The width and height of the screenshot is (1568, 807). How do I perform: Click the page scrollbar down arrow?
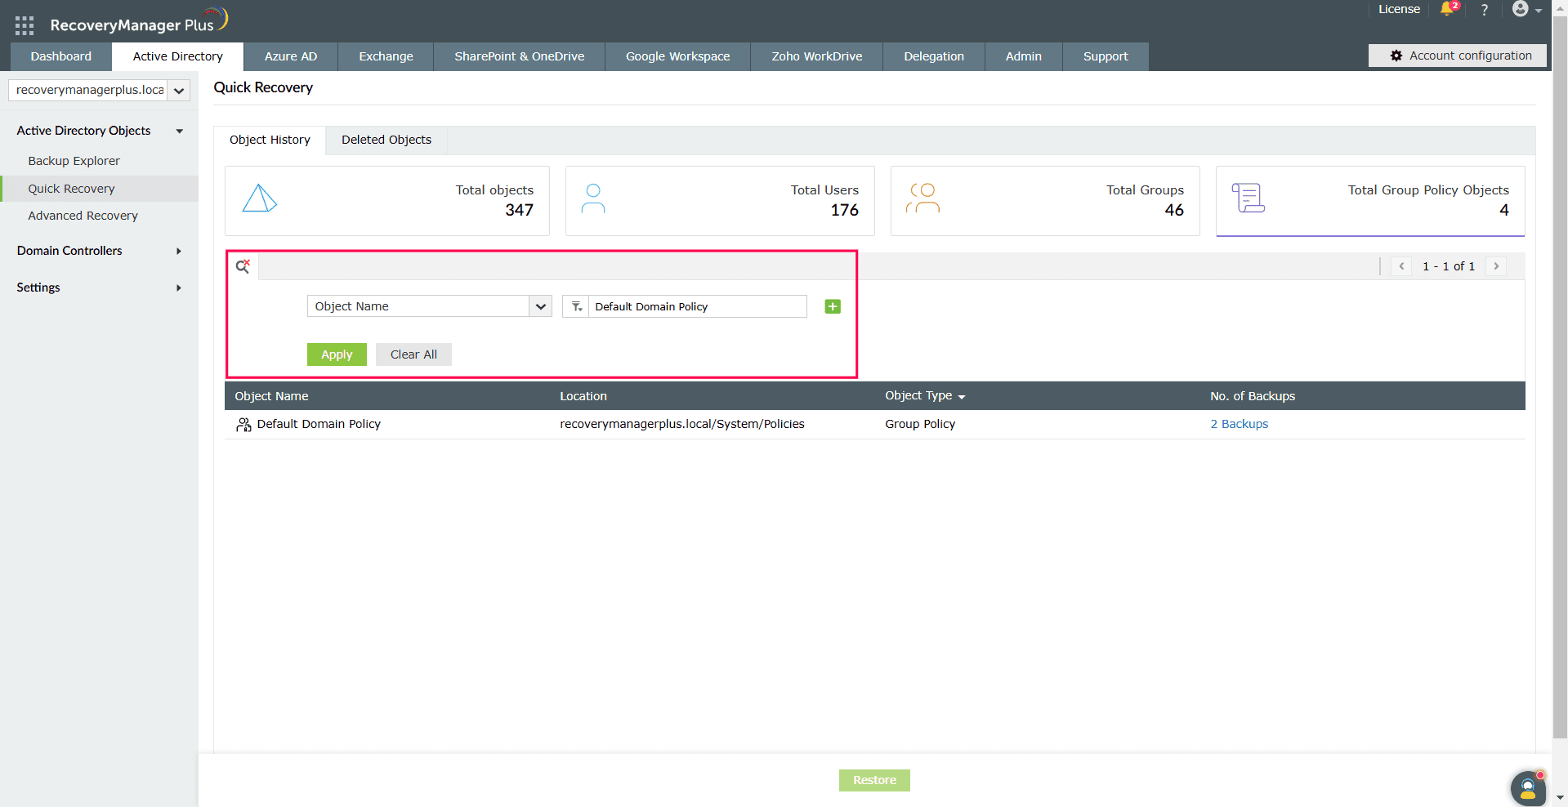[x=1560, y=798]
